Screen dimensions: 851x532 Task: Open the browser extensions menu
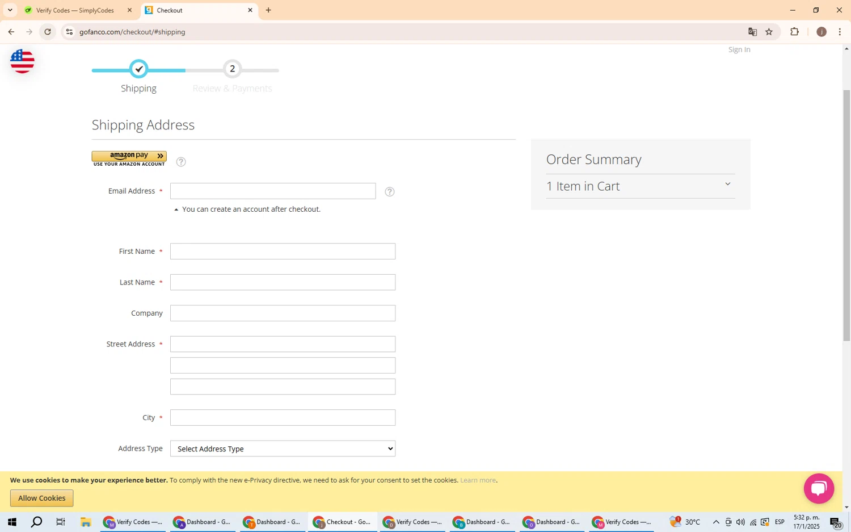(x=795, y=32)
